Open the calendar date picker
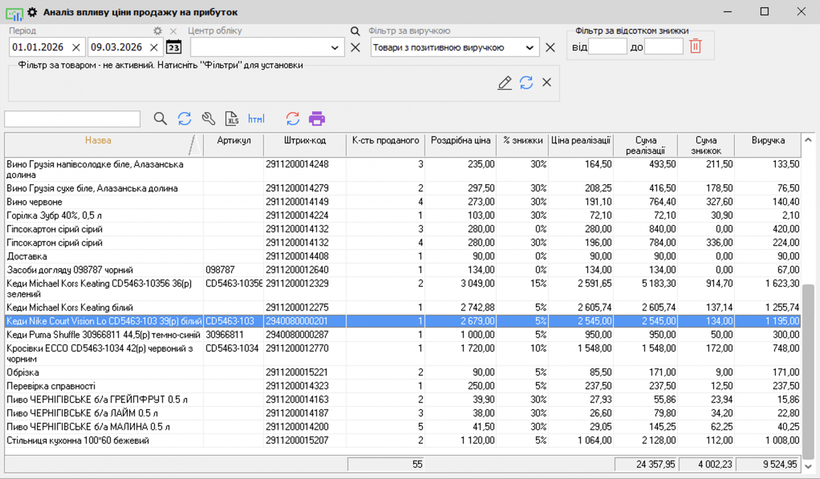This screenshot has width=820, height=479. click(174, 47)
